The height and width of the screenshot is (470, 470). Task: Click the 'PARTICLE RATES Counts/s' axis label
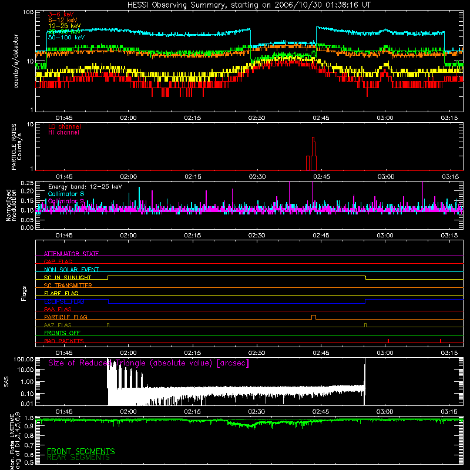pyautogui.click(x=16, y=146)
